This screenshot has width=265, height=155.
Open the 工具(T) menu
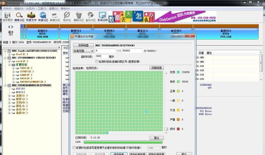pos(42,9)
